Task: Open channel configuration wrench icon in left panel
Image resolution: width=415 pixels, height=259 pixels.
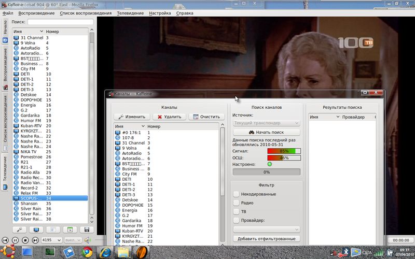Action: (19, 229)
